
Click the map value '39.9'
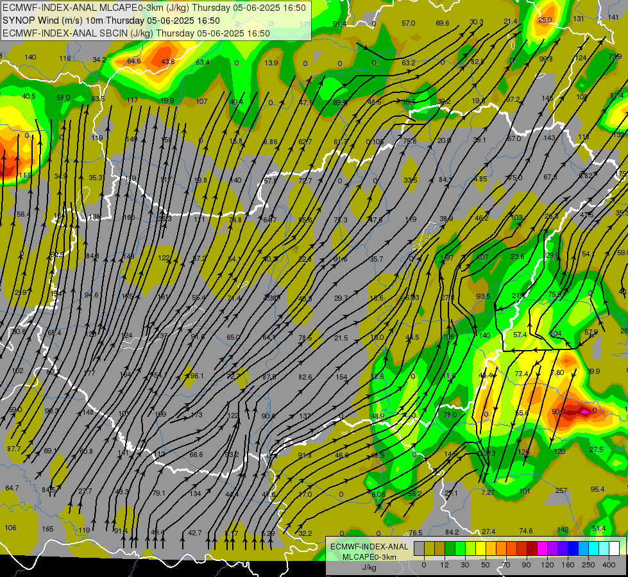coord(593,371)
